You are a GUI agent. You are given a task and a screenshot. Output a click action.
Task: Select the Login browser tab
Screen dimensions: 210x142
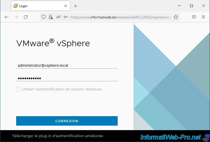click(x=40, y=6)
